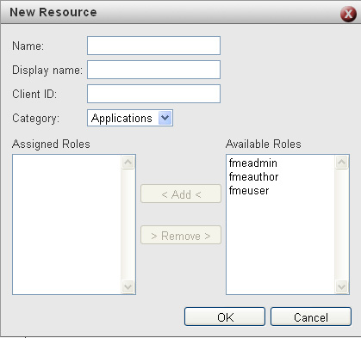Viewport: 361px width, 338px height.
Task: Click the Applications combo box text
Action: (x=121, y=118)
